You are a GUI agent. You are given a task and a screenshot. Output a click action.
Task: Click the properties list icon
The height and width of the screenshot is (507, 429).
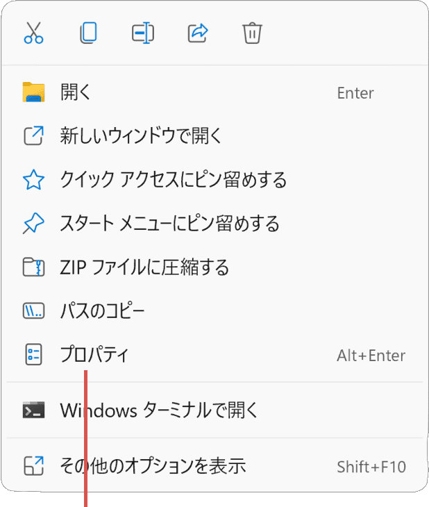[x=33, y=355]
